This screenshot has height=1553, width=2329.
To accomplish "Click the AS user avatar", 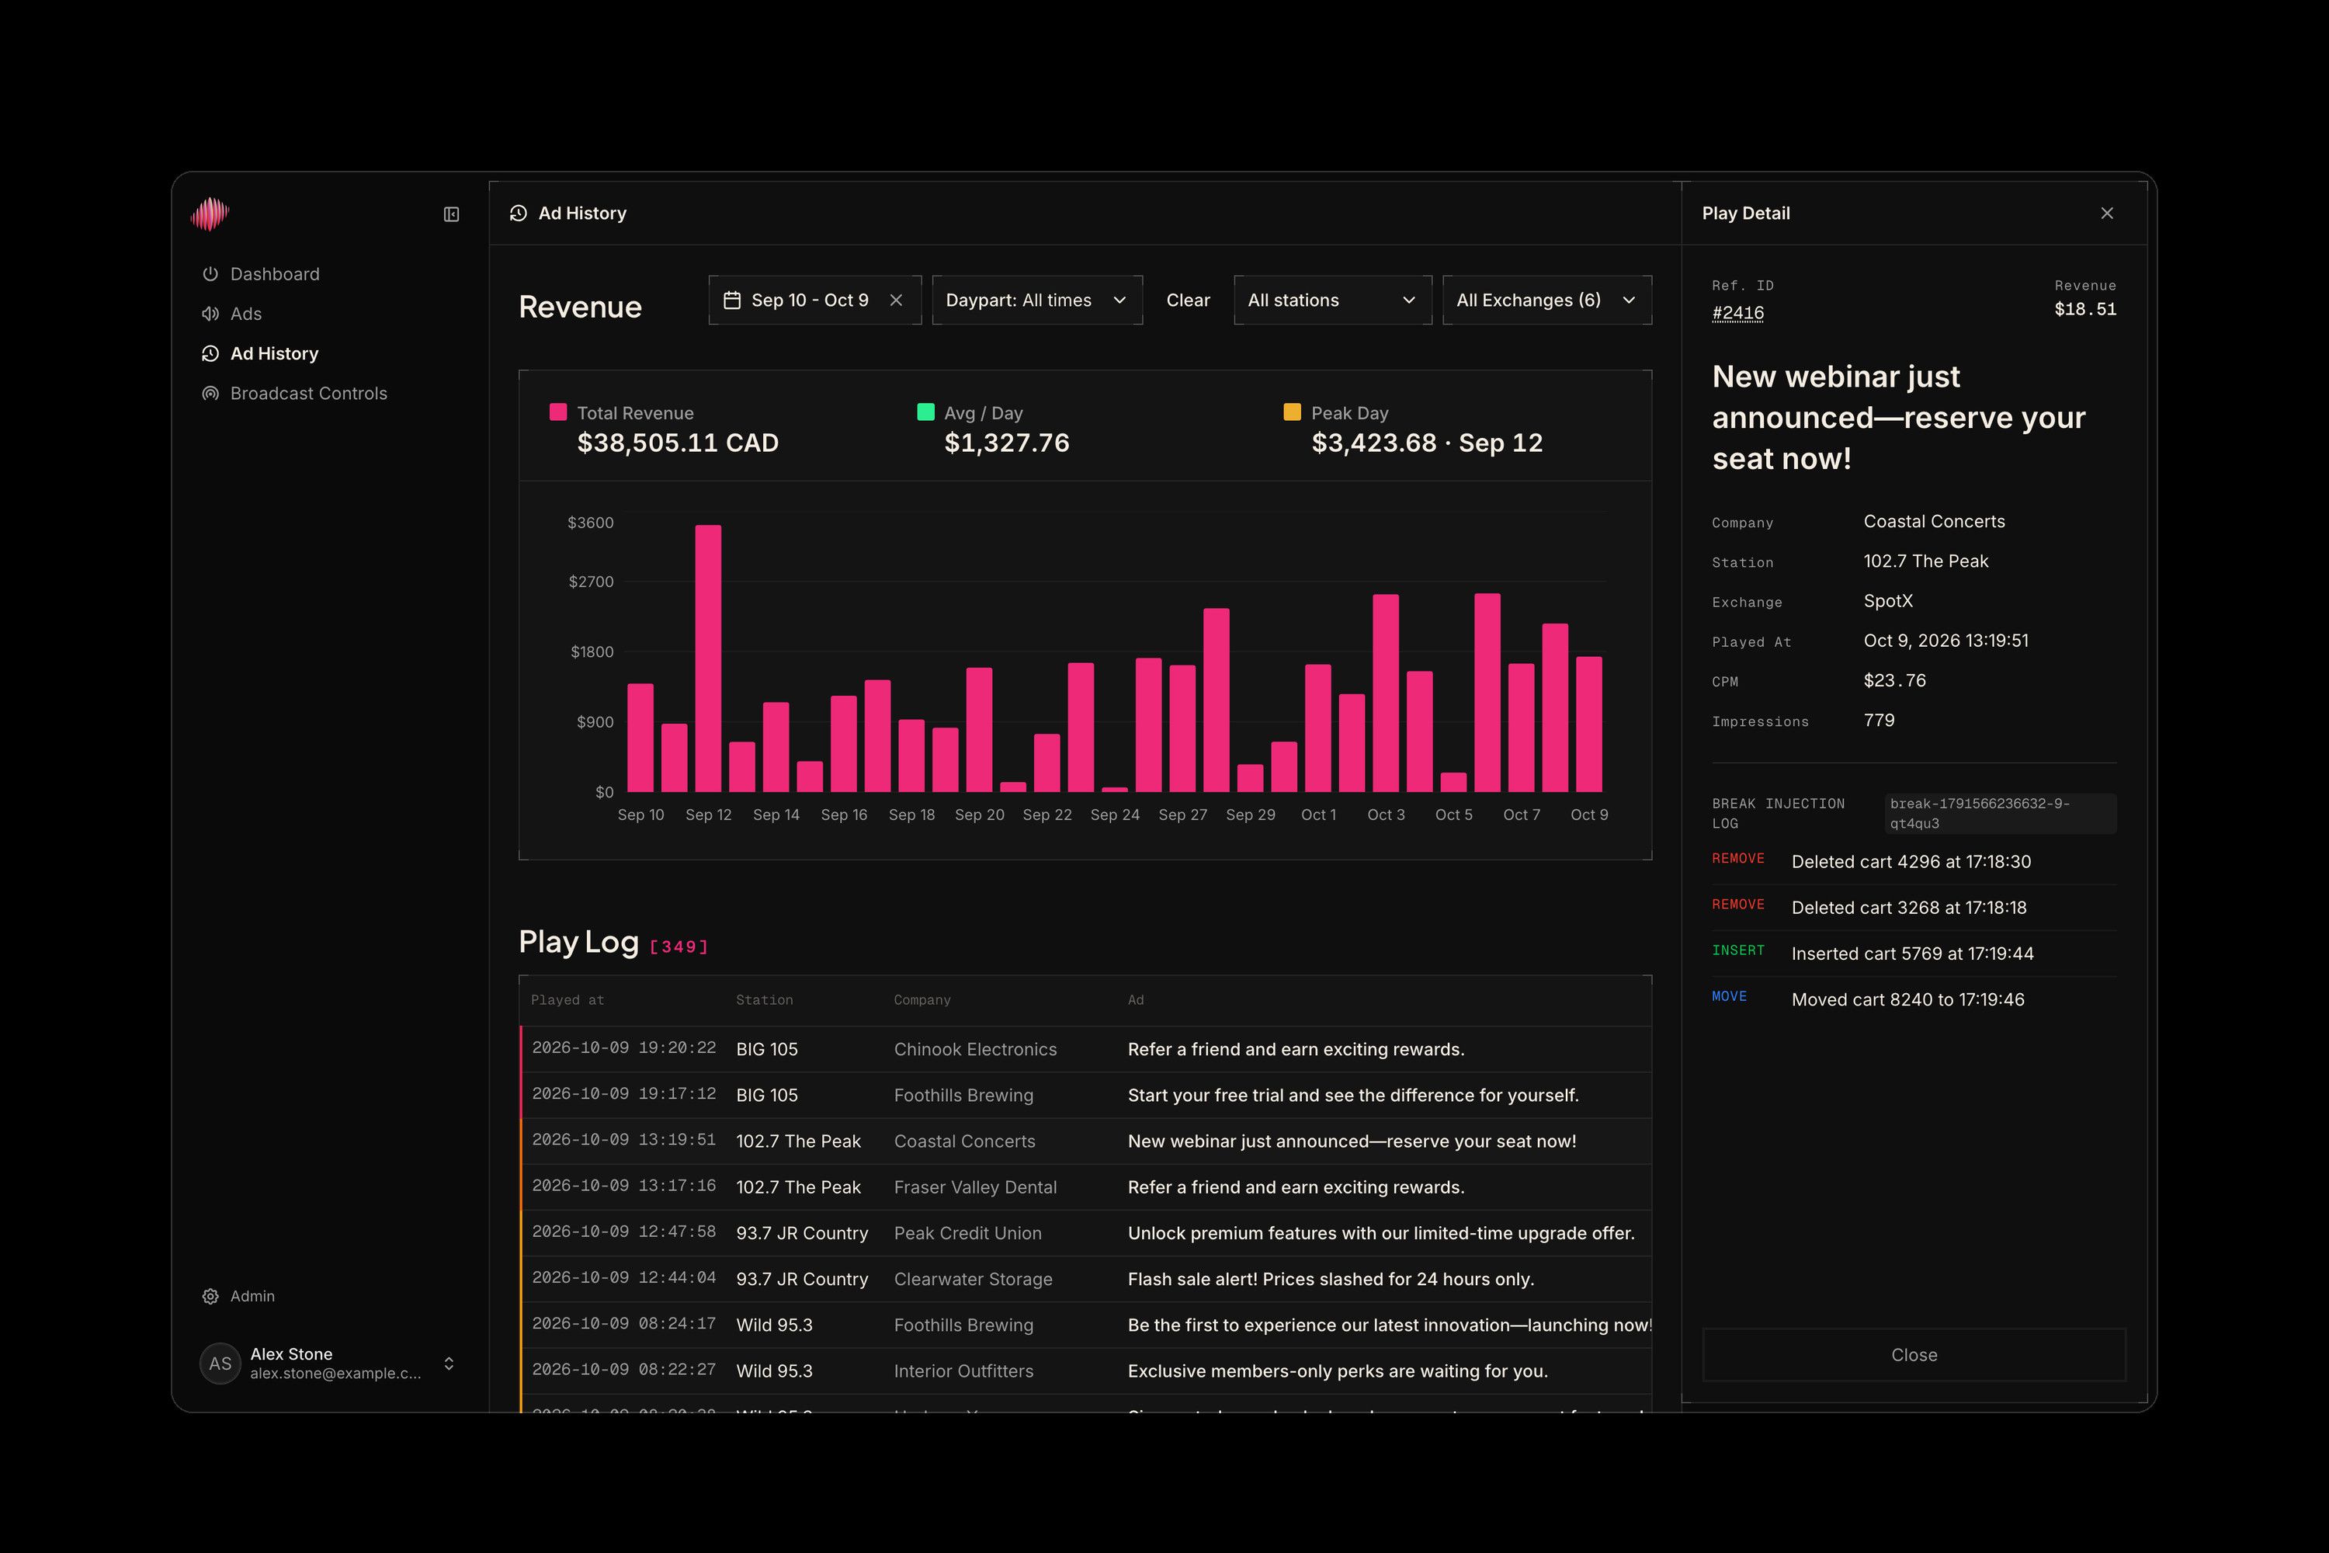I will tap(220, 1364).
